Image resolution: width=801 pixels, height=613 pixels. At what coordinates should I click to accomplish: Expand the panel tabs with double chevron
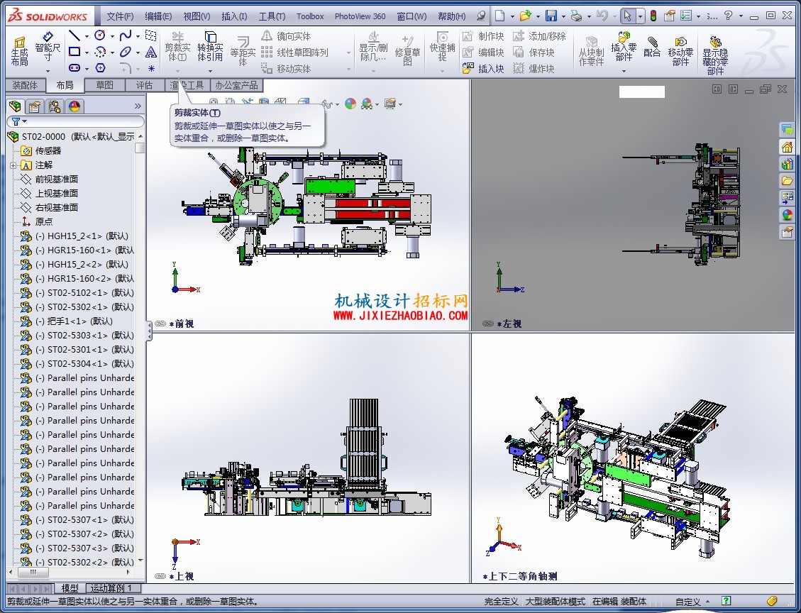pyautogui.click(x=138, y=106)
